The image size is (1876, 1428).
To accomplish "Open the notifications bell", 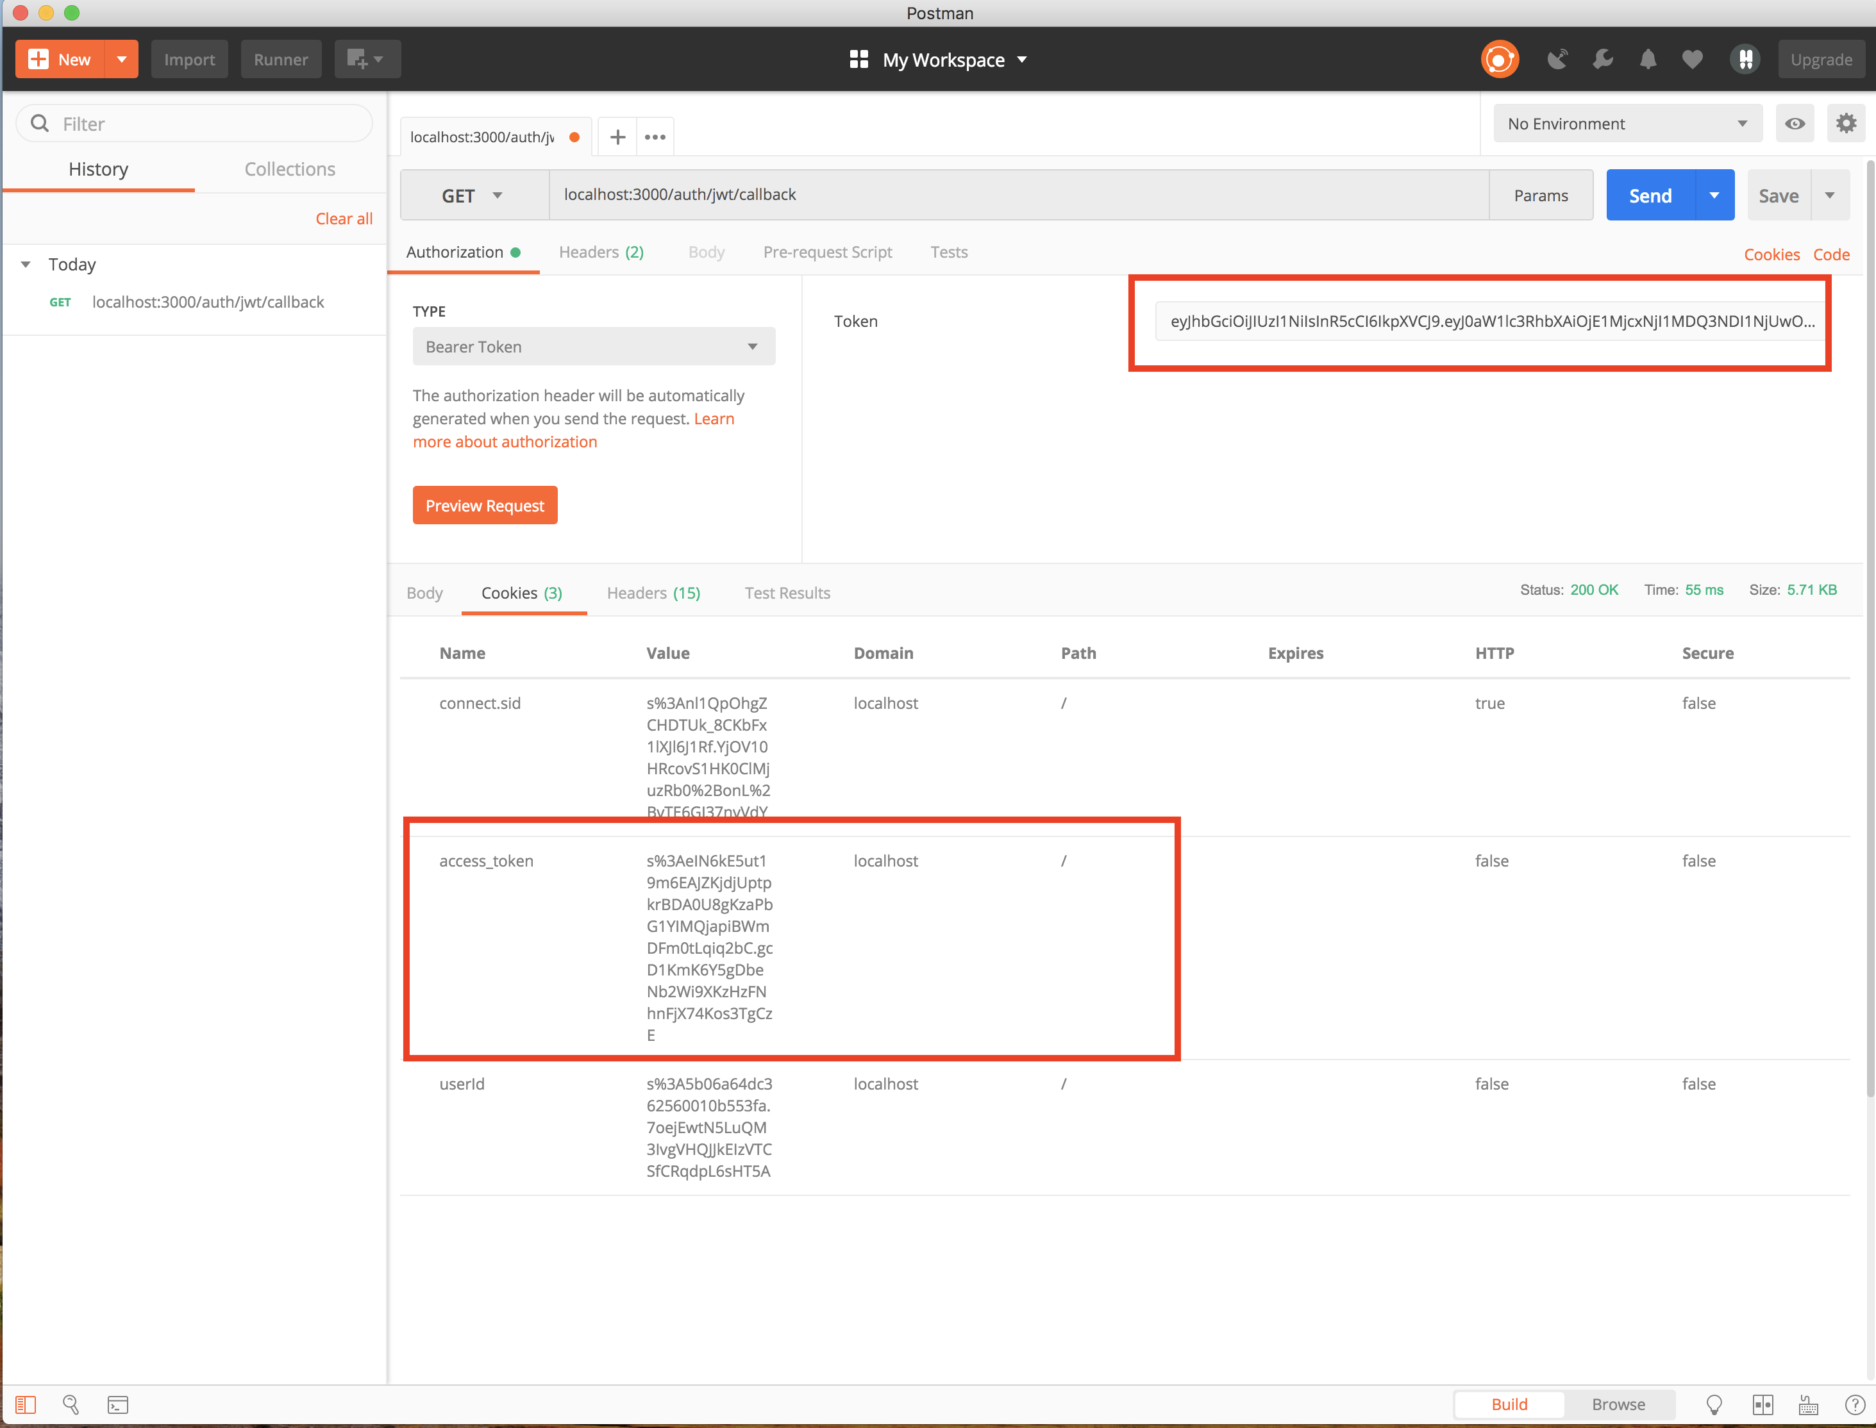I will pyautogui.click(x=1648, y=60).
